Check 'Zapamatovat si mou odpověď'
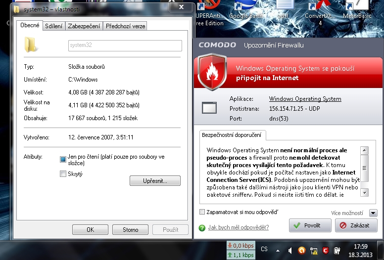384x260 pixels. pos(202,212)
